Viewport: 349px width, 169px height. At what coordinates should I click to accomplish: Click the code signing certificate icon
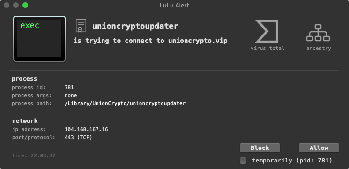81,26
